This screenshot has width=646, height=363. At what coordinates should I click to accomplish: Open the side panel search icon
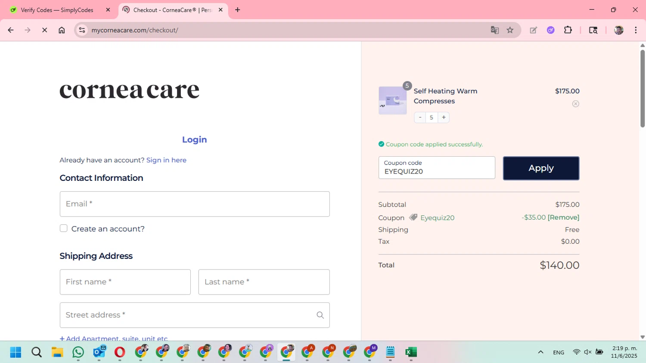tap(593, 30)
